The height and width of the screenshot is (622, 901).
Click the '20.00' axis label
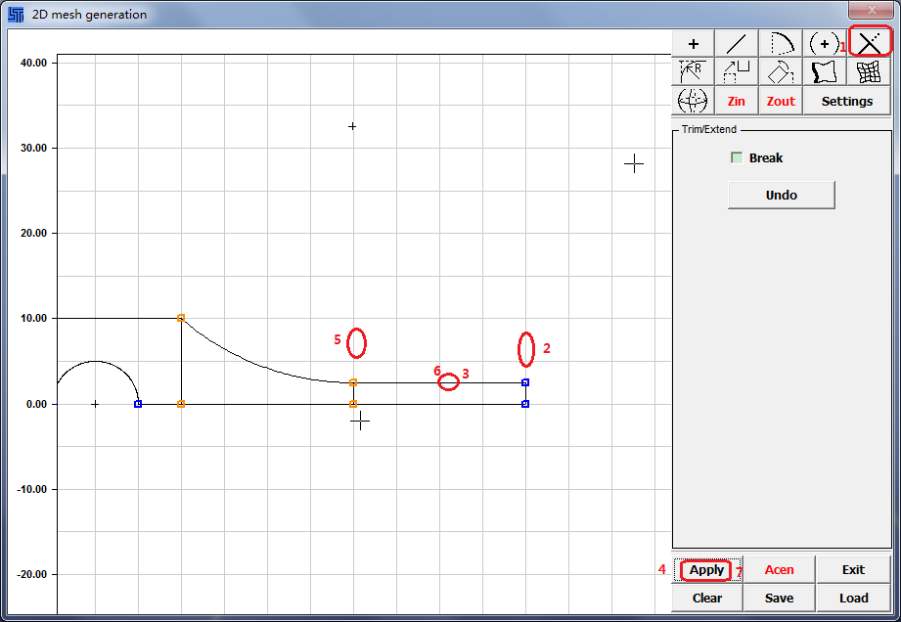[x=33, y=233]
